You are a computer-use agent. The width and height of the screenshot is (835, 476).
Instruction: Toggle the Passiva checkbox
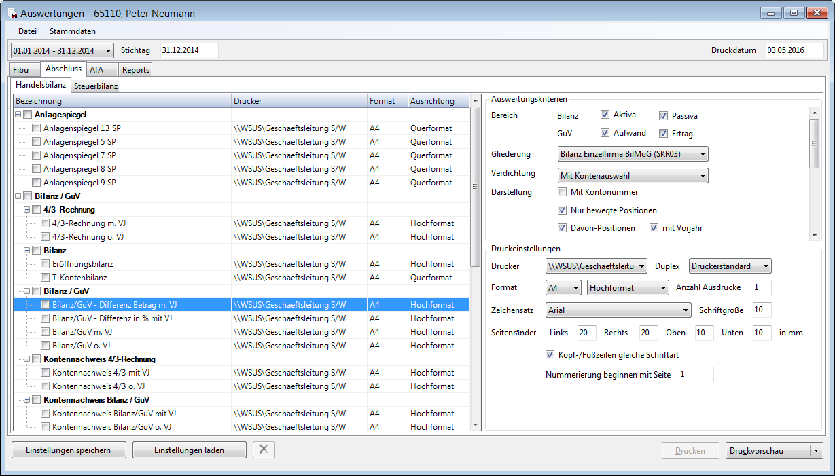click(x=664, y=115)
